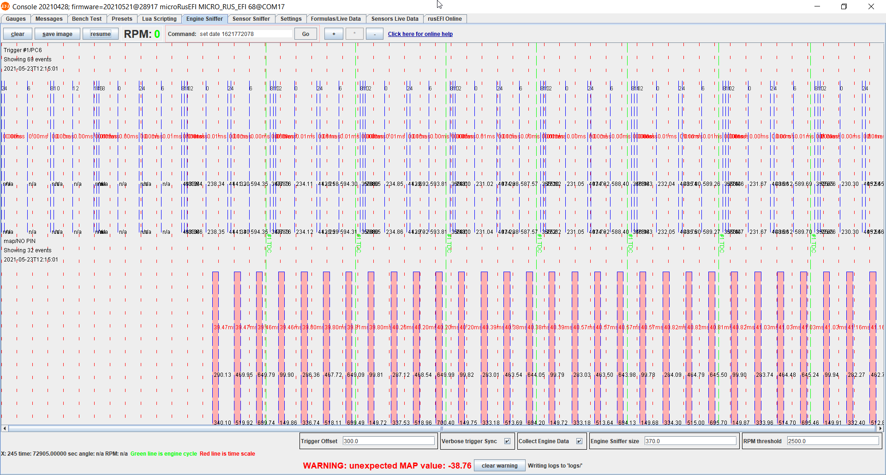Viewport: 886px width, 475px height.
Task: Click the save image button
Action: click(57, 34)
